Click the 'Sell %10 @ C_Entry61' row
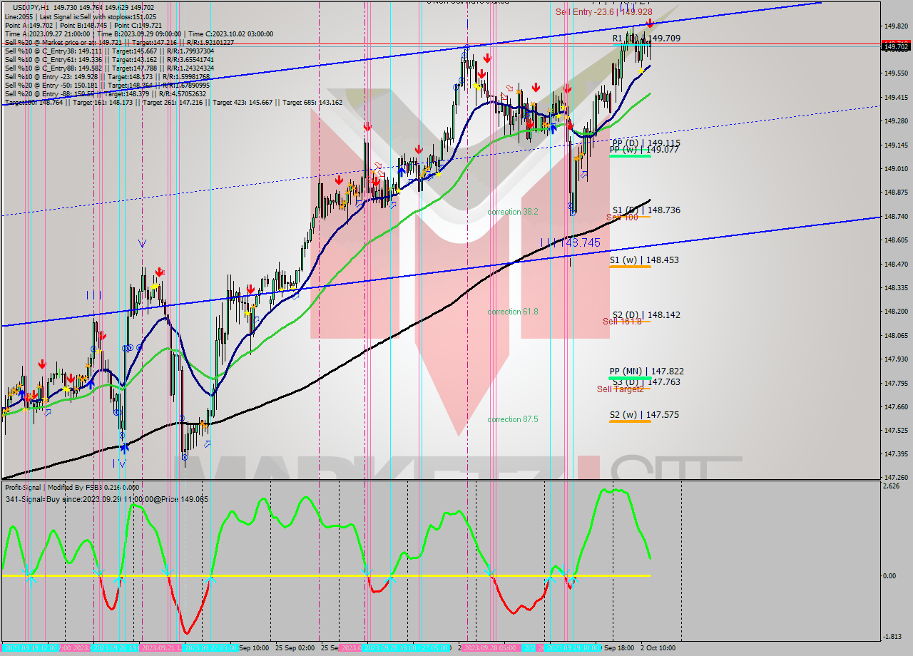Viewport: 913px width, 656px height. [108, 59]
